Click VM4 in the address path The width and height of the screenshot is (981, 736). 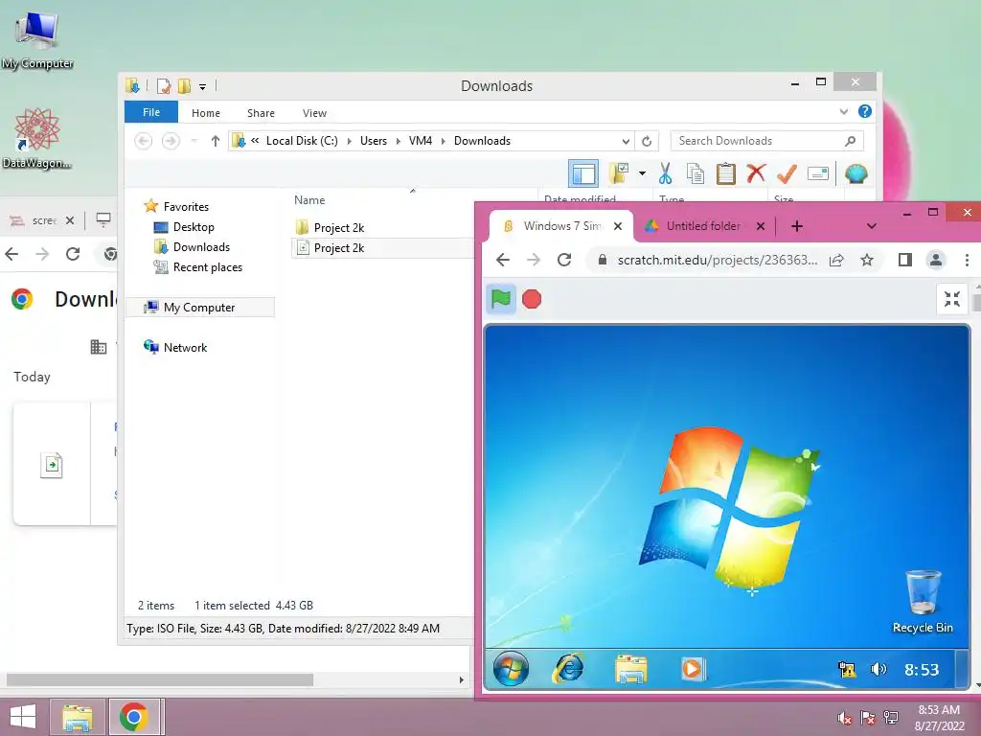coord(421,141)
